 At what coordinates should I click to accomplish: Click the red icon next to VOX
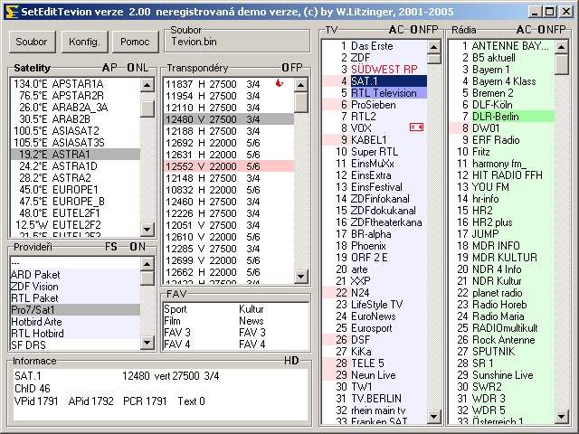click(416, 127)
